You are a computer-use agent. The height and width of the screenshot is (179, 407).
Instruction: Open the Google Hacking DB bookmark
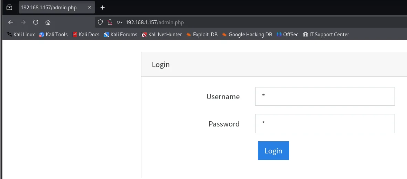247,35
